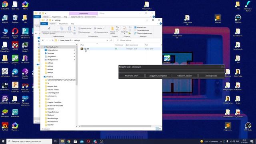Click Обратить выделение in the ribbon
Viewport: 256px width, 144px height.
pyautogui.click(x=143, y=33)
